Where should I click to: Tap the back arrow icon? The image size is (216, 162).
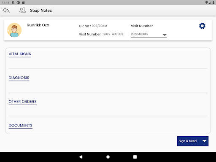[x=6, y=10]
